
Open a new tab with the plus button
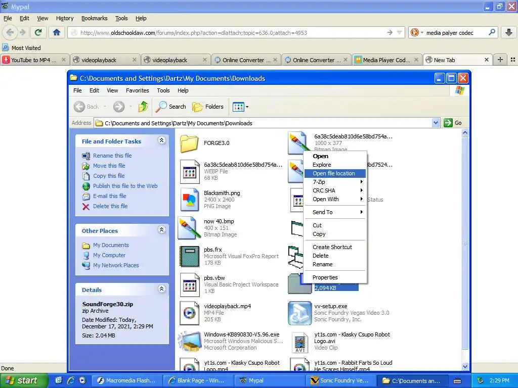[500, 60]
